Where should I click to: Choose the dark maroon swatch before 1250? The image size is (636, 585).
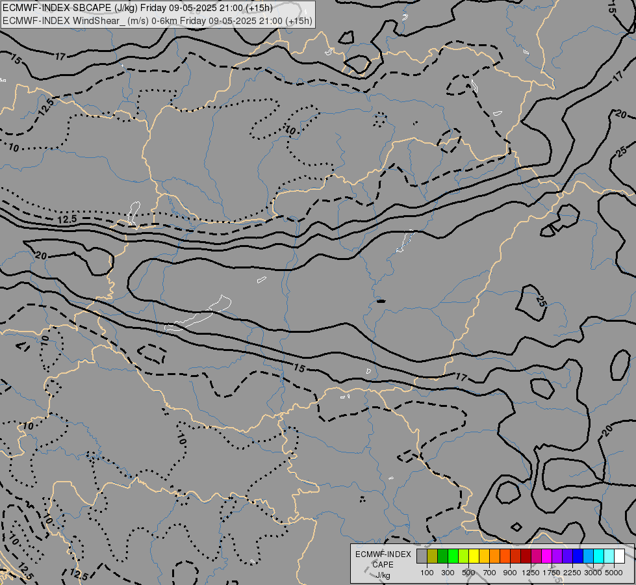[x=526, y=556]
